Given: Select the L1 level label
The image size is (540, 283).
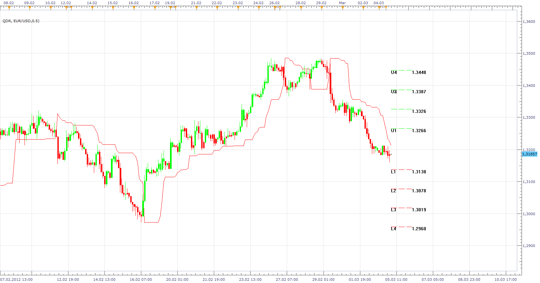Looking at the screenshot, I should coord(394,172).
